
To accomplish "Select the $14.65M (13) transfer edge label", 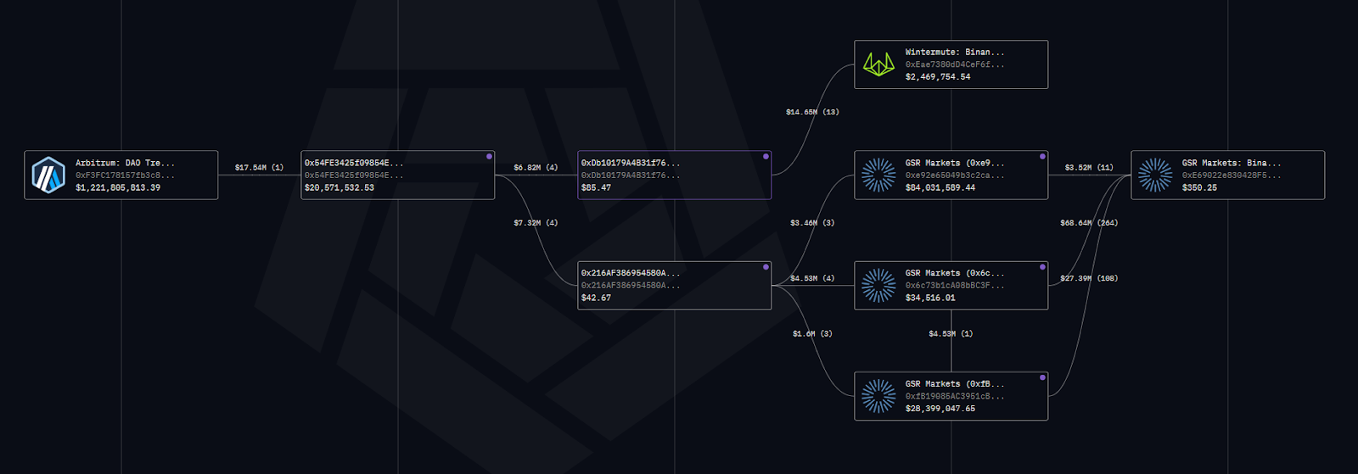I will 812,112.
